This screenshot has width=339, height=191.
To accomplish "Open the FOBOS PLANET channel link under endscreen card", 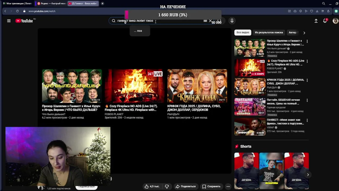I will pos(114,114).
